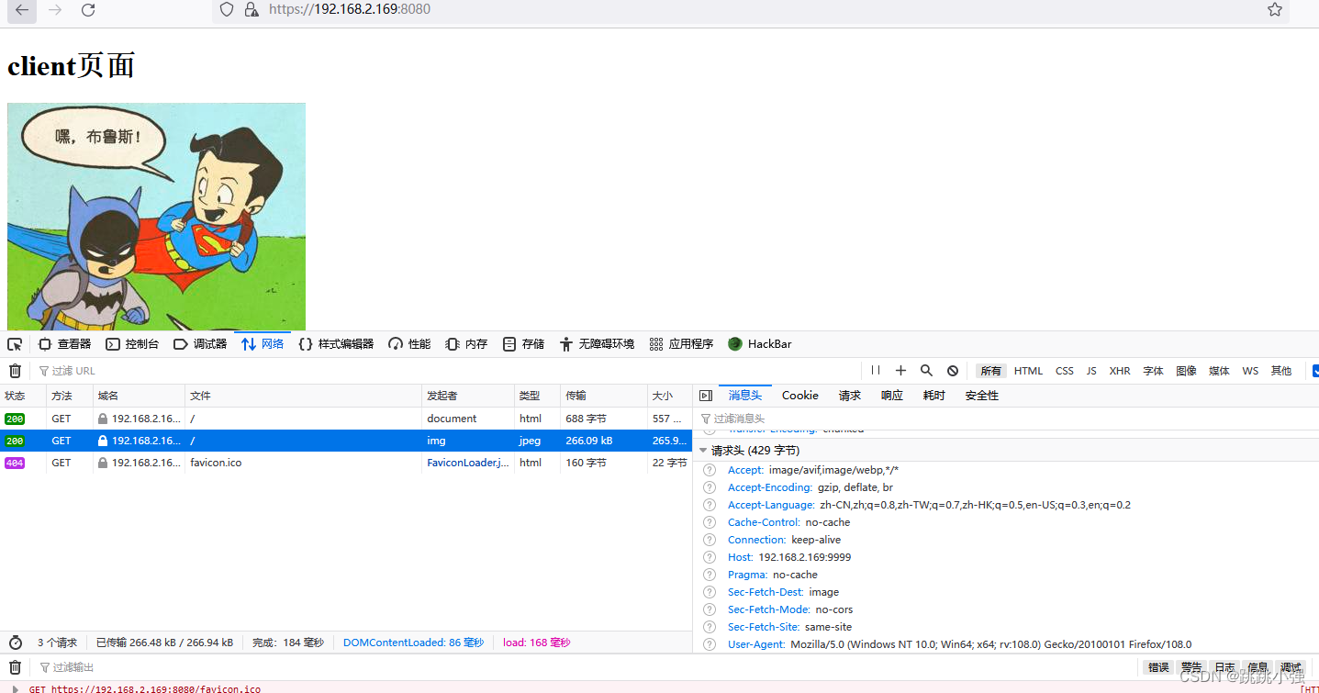Click the help icon beside Cache-Control header

(x=709, y=522)
